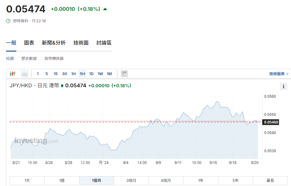The width and height of the screenshot is (291, 186).
Task: Set chart interval to 5H
Action: (82, 74)
